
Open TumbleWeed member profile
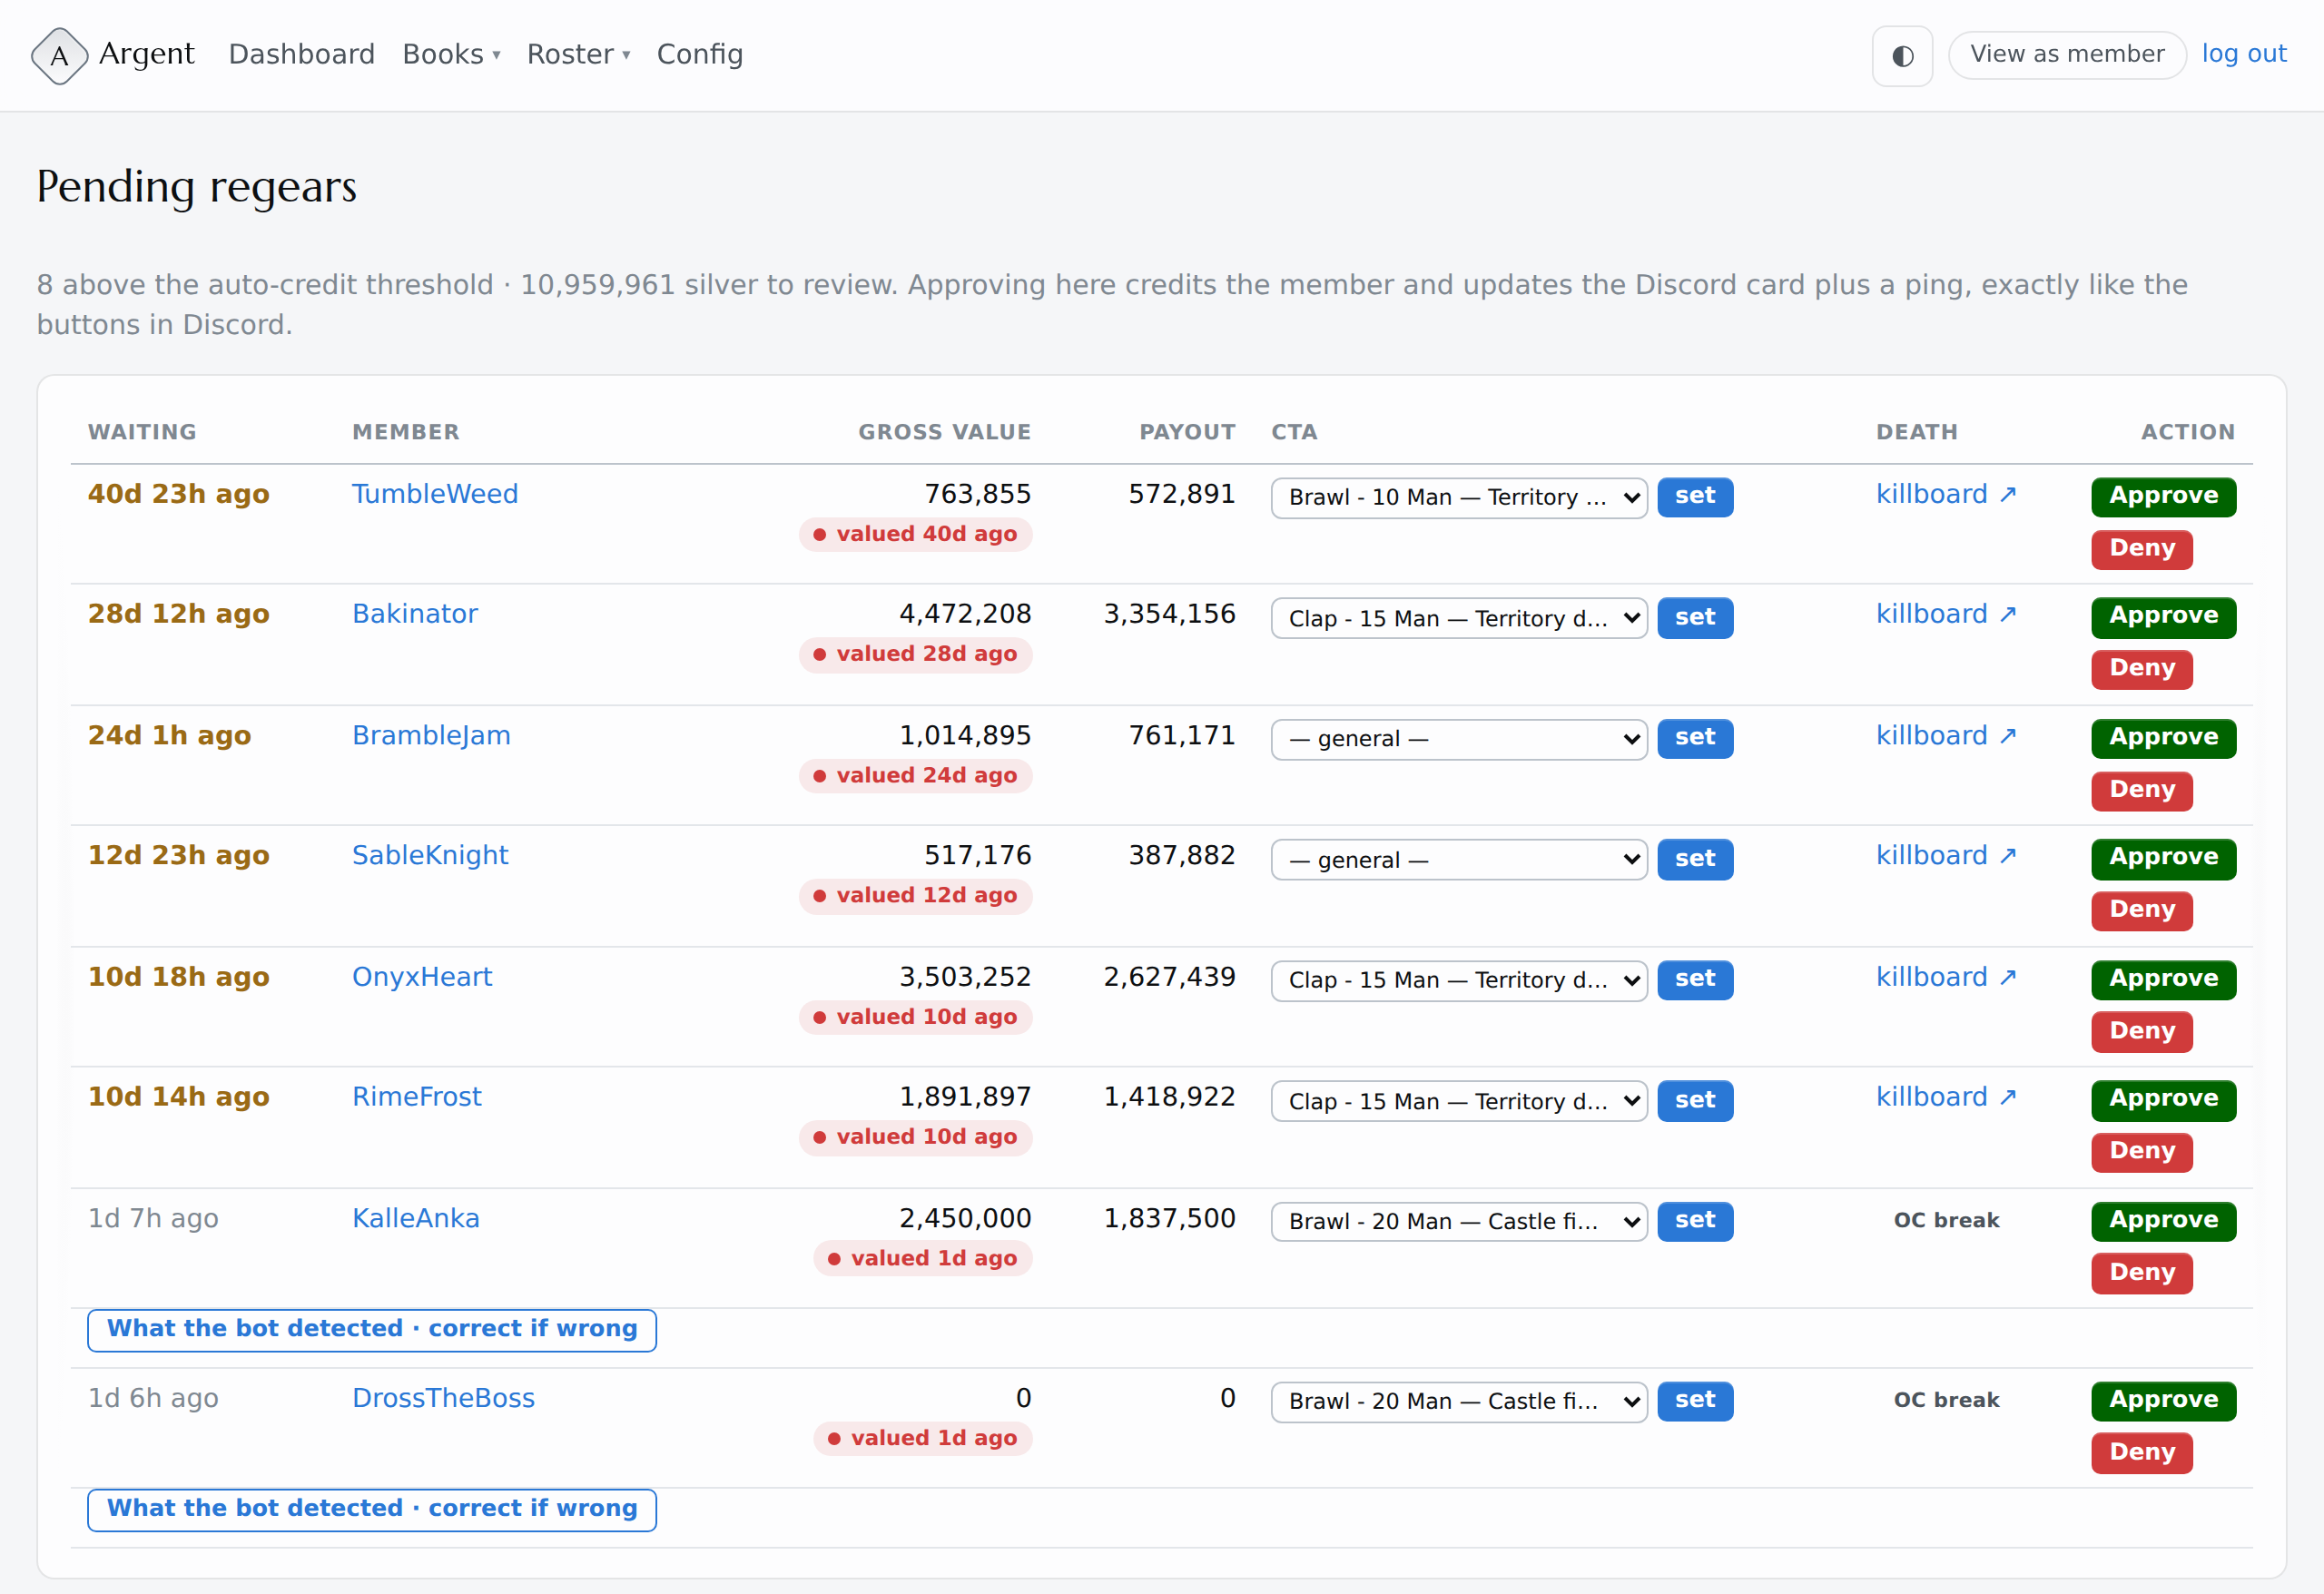(x=435, y=494)
